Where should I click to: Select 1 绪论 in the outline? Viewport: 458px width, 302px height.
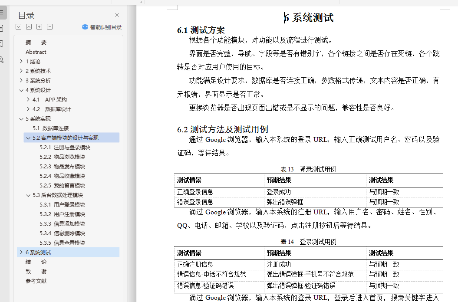tap(33, 61)
